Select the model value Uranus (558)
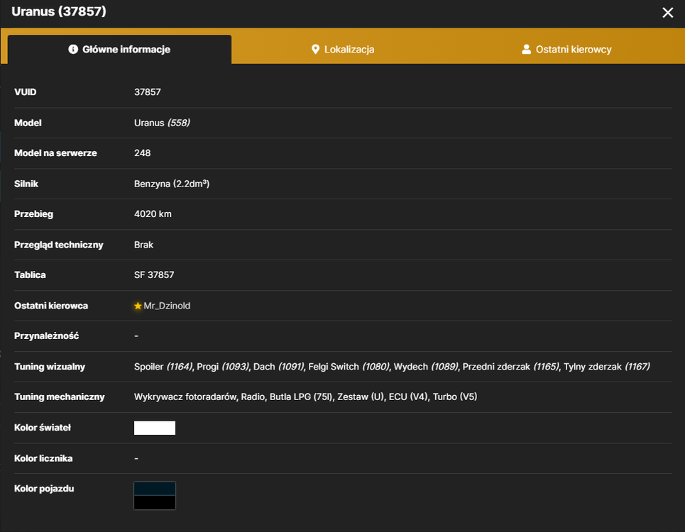The height and width of the screenshot is (532, 685). point(162,123)
